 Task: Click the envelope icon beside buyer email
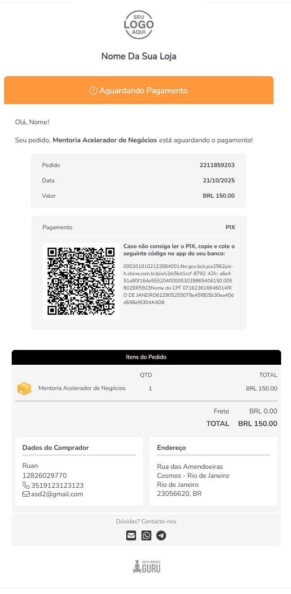point(26,494)
